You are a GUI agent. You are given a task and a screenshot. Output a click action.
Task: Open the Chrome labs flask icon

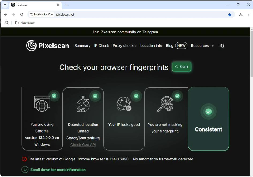[241, 14]
